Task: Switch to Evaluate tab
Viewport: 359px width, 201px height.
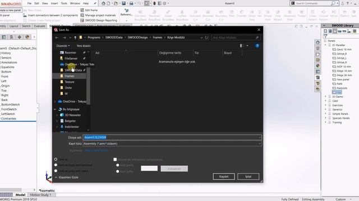Action: tap(39, 26)
